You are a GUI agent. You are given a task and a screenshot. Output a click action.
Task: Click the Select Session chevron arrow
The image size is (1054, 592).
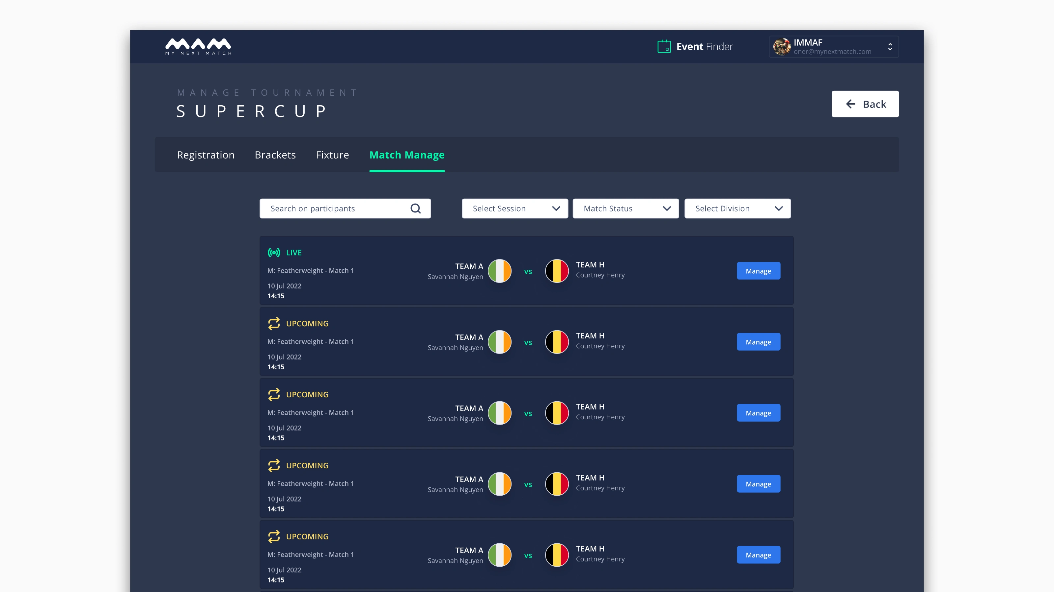click(556, 209)
